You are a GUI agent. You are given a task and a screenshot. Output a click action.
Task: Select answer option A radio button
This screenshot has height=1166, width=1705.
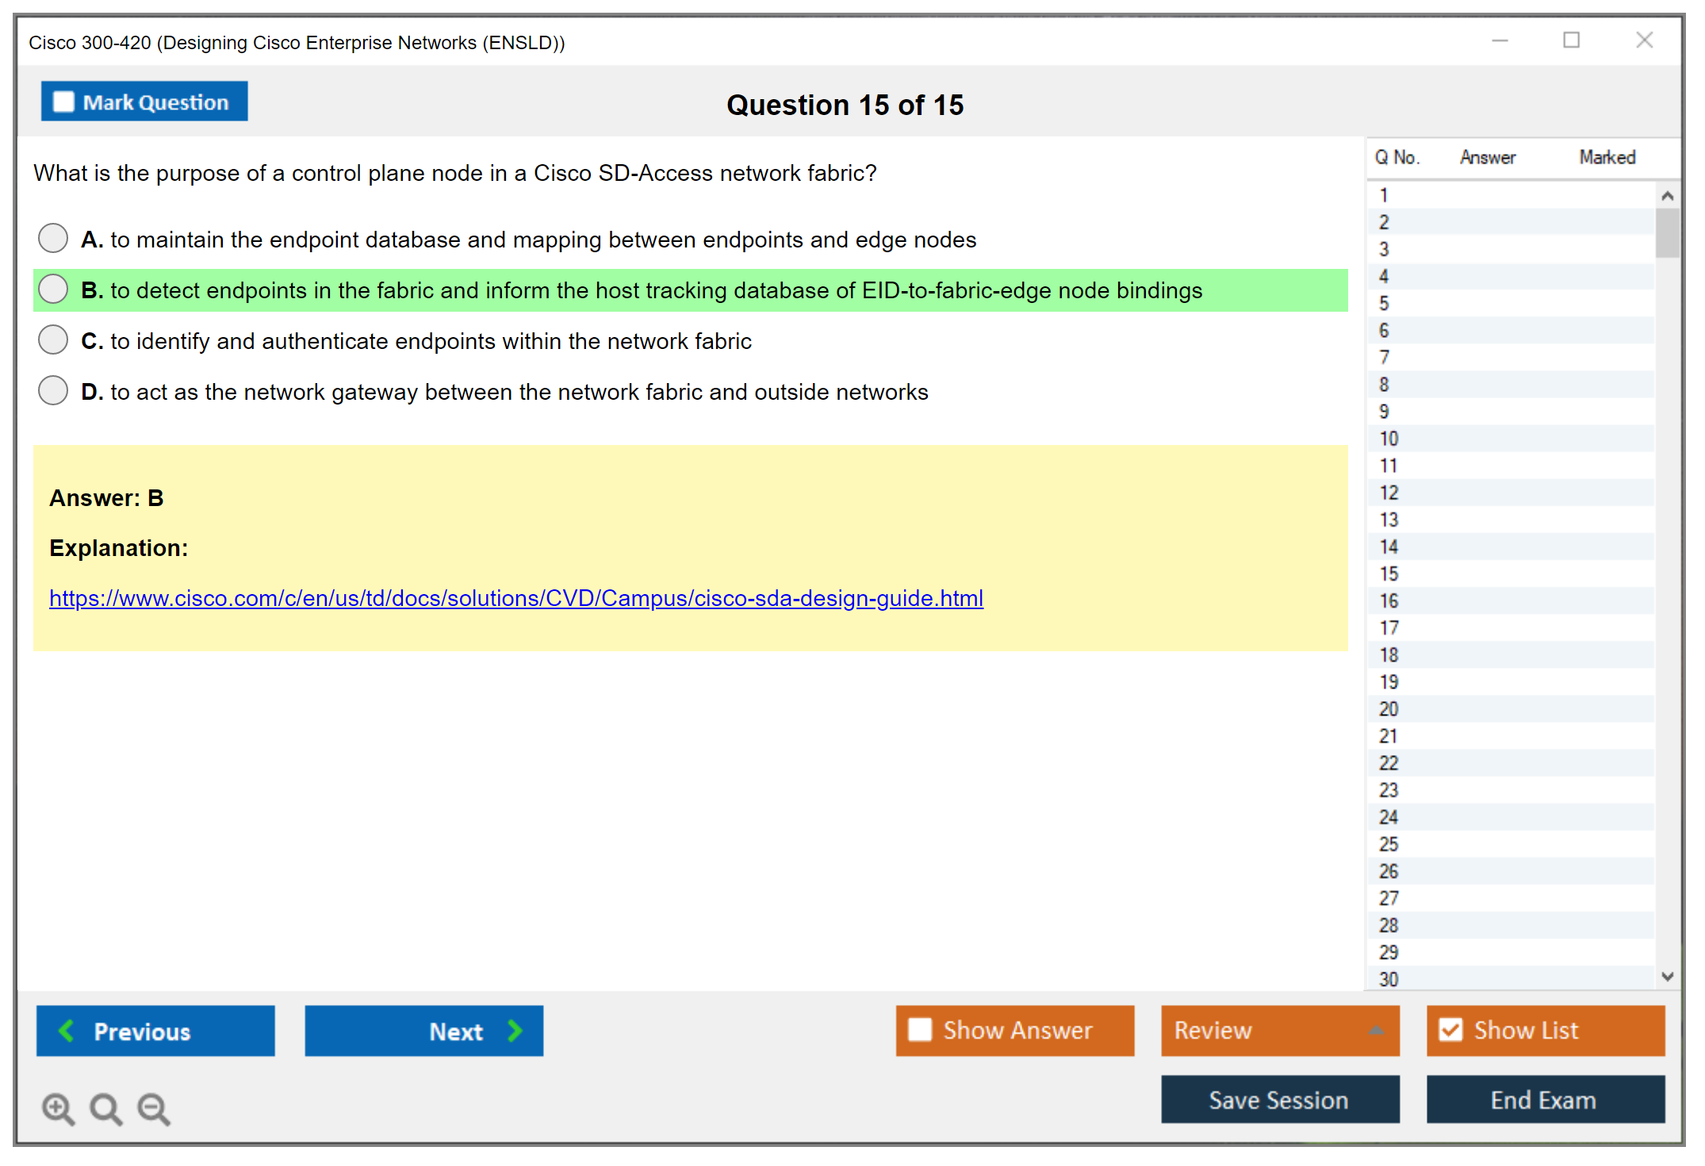[x=53, y=238]
